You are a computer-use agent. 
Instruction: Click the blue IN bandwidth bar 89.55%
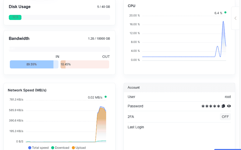click(x=32, y=64)
